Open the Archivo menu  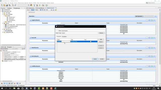point(2,3)
